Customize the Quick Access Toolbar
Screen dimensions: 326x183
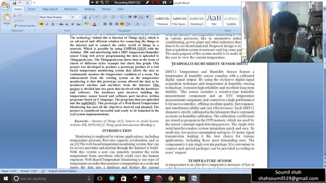[34, 3]
